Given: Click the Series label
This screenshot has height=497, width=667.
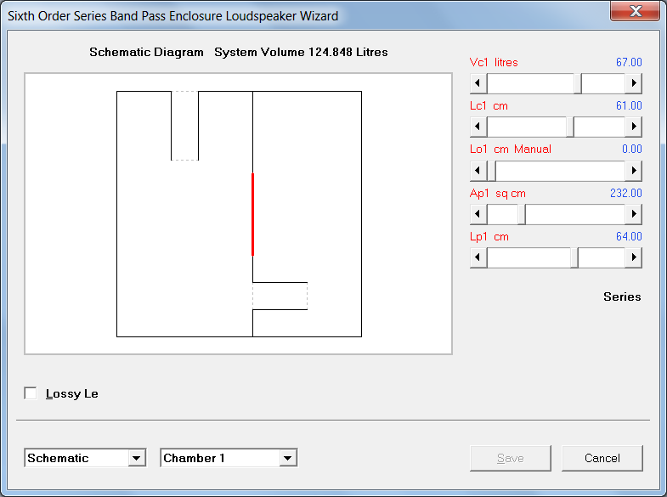Looking at the screenshot, I should (x=622, y=297).
